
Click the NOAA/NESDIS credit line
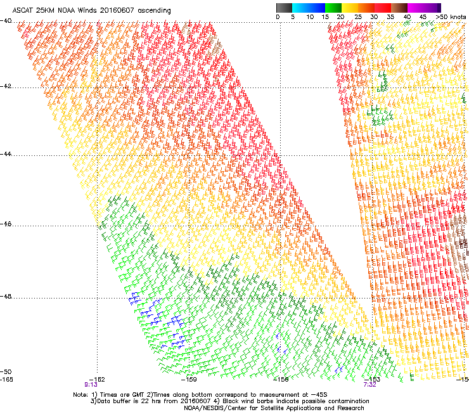[x=274, y=408]
